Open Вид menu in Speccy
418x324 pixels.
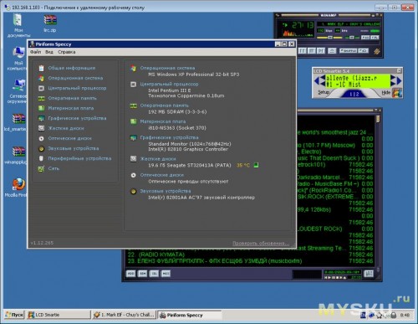tap(49, 52)
